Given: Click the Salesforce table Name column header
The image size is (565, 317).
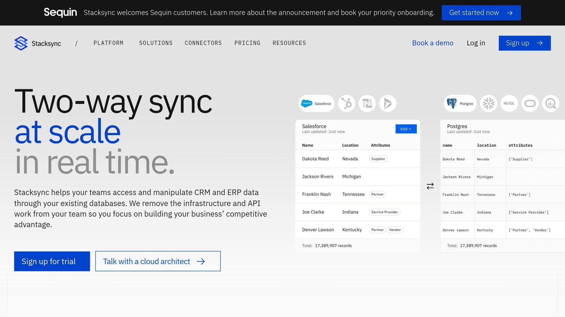Looking at the screenshot, I should click(x=308, y=145).
